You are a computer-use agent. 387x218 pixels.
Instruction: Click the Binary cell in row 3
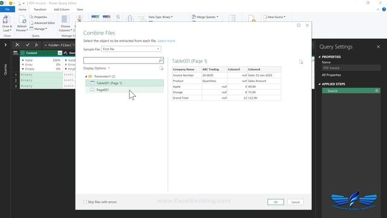tap(41, 86)
